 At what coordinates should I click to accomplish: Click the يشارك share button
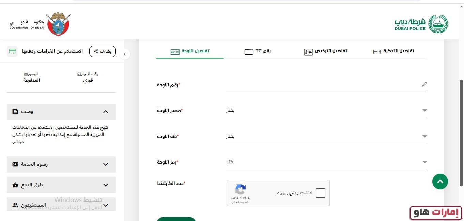click(x=102, y=51)
